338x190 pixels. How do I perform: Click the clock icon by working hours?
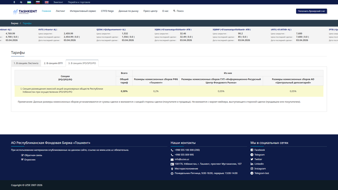click(172, 174)
